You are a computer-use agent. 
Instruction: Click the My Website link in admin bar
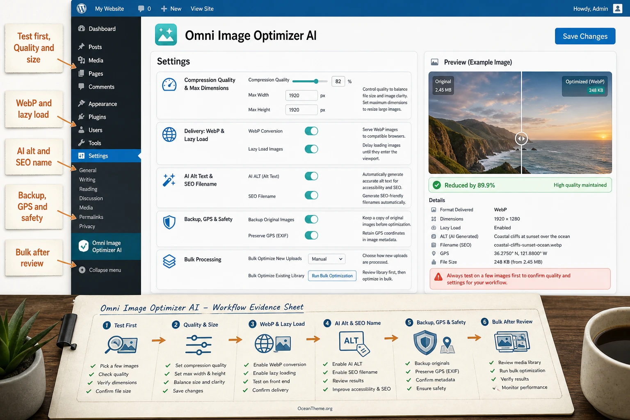pos(109,9)
